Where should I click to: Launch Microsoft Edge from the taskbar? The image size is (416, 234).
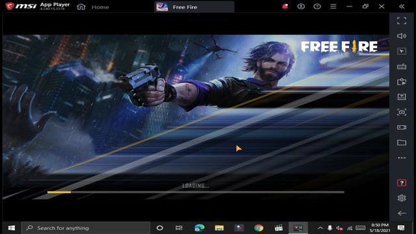coord(200,228)
